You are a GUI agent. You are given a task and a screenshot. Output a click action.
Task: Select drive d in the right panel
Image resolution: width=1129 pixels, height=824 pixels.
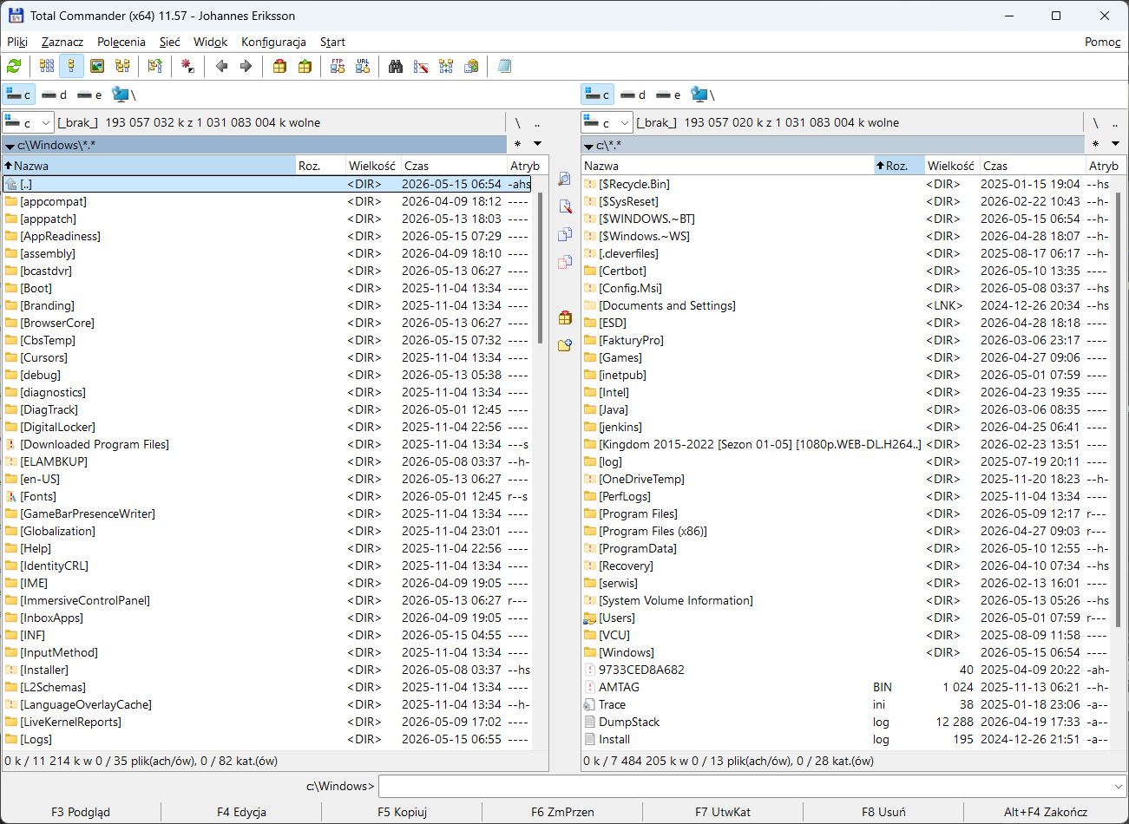coord(633,95)
